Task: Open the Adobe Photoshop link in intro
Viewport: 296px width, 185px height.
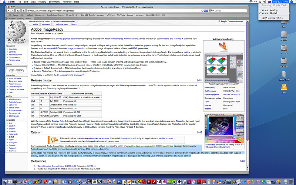Action: point(112,39)
